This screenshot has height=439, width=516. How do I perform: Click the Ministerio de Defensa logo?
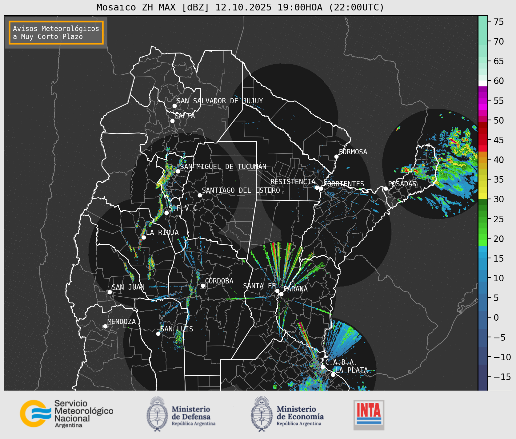tap(181, 414)
